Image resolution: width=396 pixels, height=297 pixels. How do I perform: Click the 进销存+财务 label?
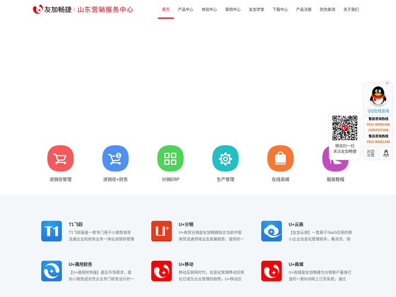click(116, 179)
